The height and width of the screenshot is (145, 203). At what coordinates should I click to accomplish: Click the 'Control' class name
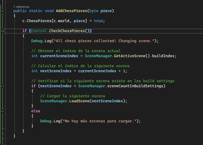(39, 31)
